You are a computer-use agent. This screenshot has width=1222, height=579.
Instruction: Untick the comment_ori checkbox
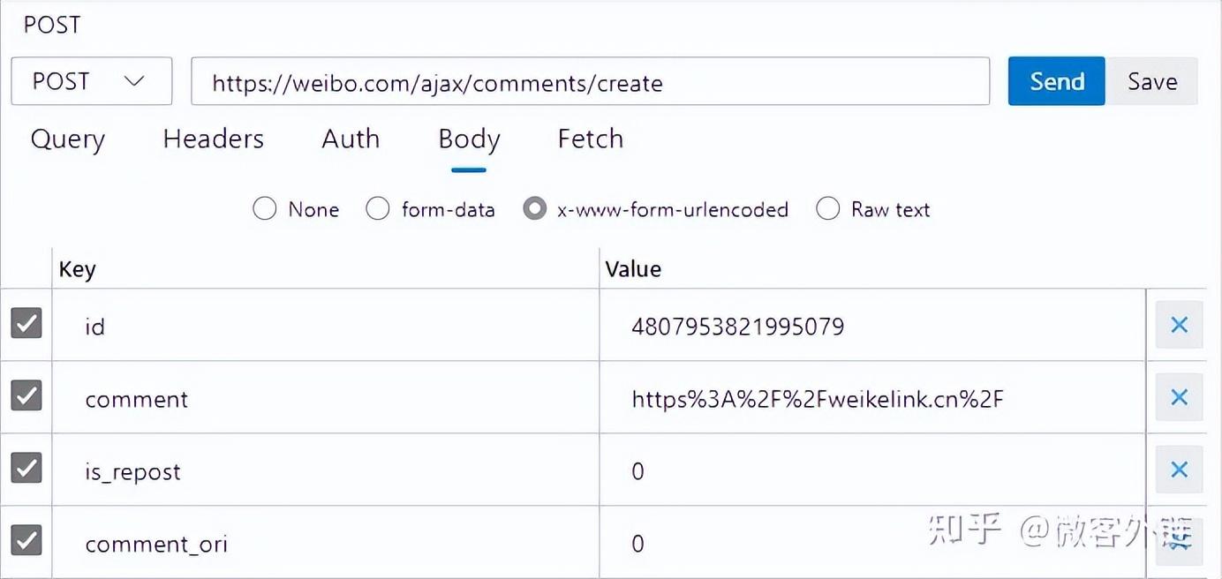coord(26,539)
